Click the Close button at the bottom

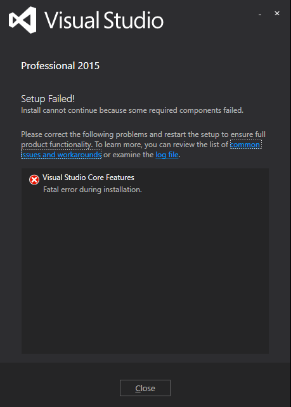coord(145,388)
